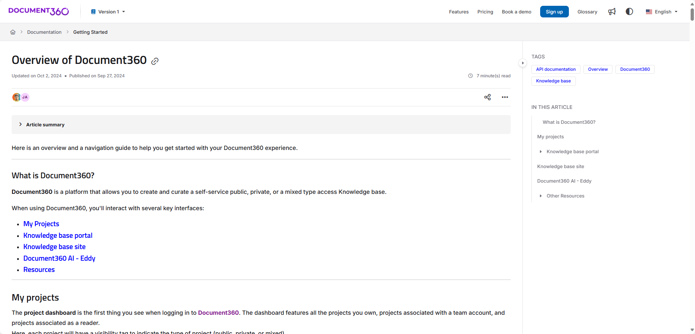Click the contributor photo avatar
The height and width of the screenshot is (334, 695).
pos(16,97)
